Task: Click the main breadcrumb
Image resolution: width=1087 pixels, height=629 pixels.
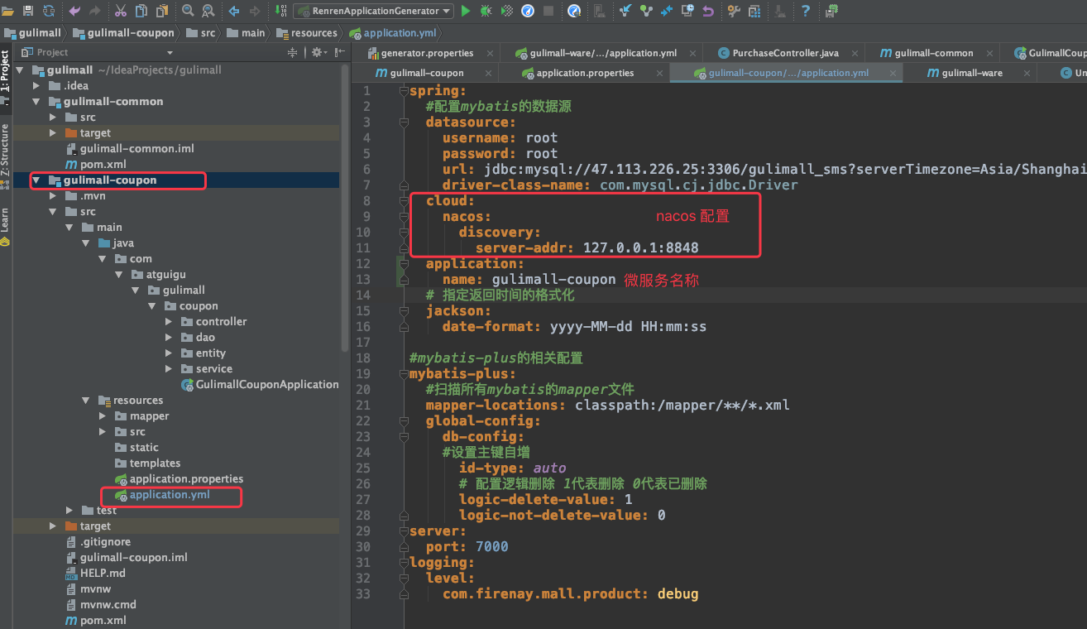Action: [245, 33]
